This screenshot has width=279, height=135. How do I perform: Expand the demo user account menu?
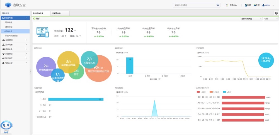[x=268, y=5]
